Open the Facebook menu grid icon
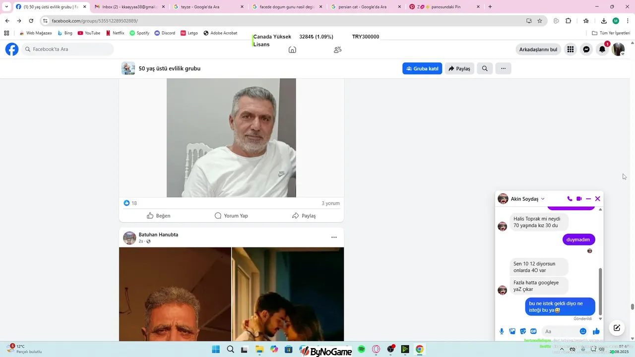 [x=571, y=49]
